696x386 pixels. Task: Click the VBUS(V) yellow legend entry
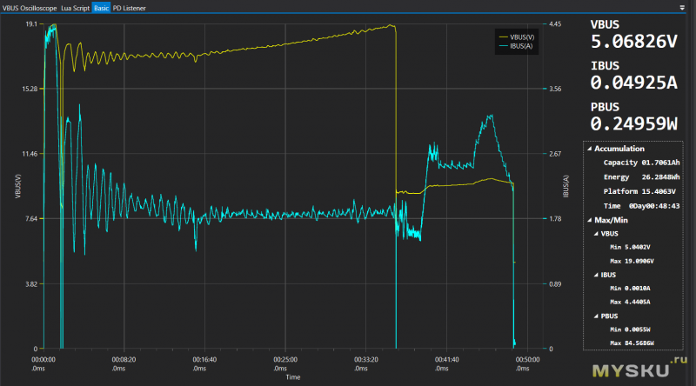(x=515, y=37)
